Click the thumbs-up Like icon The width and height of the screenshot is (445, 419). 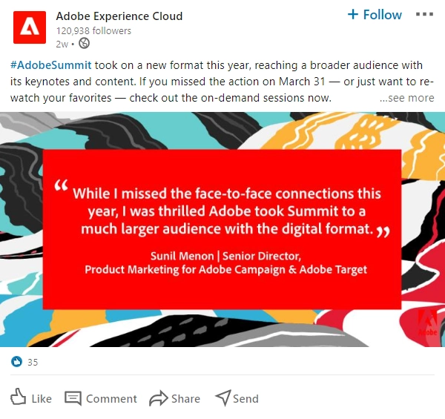click(x=19, y=397)
